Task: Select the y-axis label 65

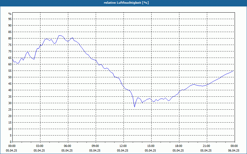Action: (x=10, y=58)
